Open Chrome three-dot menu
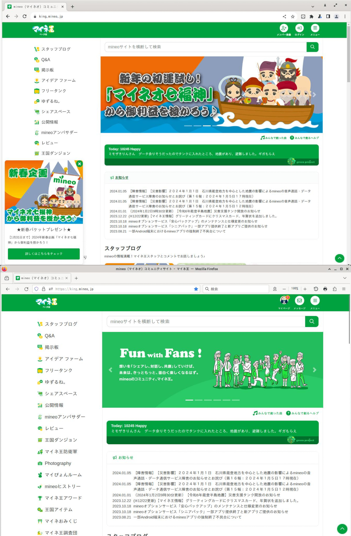The image size is (351, 536). (345, 16)
